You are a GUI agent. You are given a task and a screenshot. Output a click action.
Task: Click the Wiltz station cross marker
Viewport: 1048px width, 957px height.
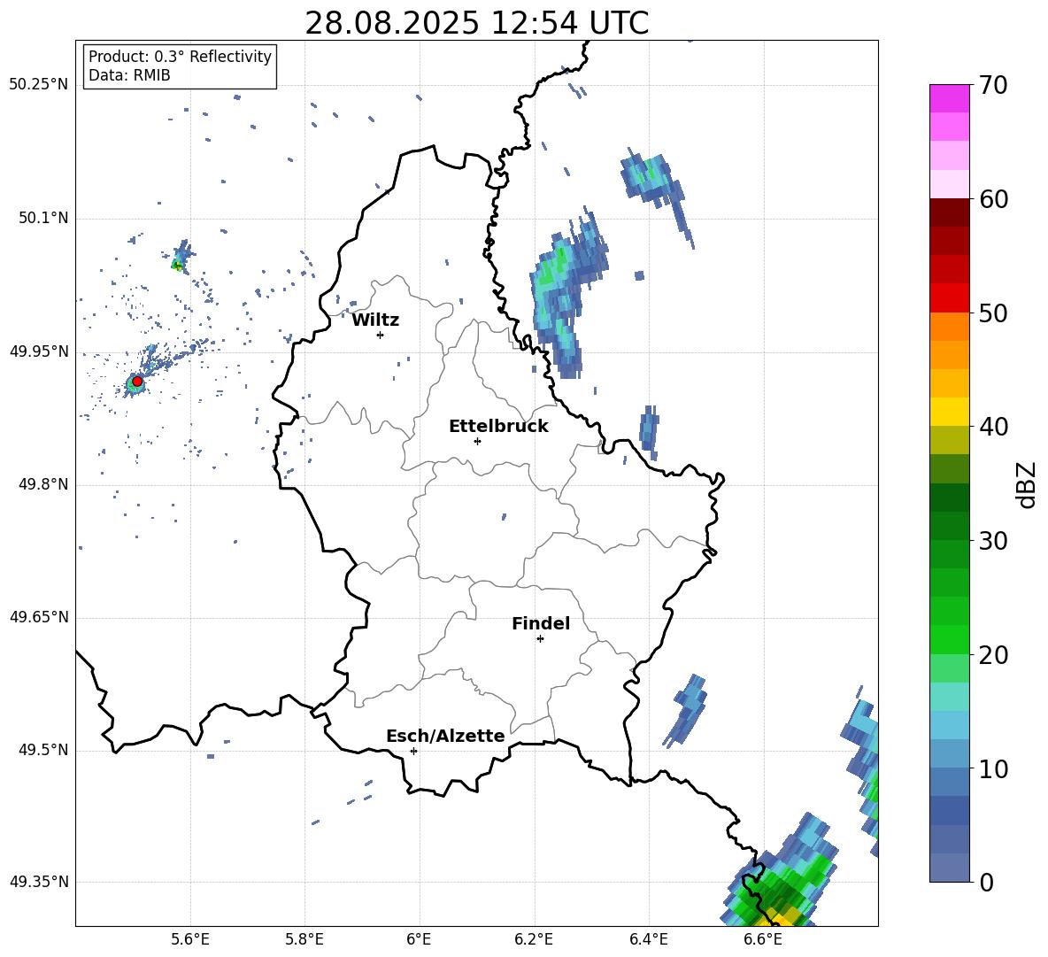pos(380,335)
